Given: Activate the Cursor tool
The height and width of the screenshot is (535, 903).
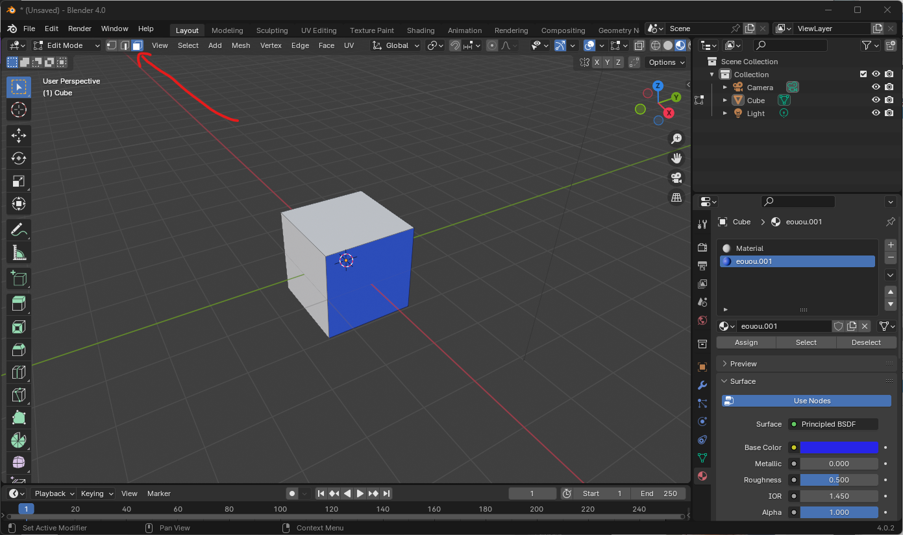Looking at the screenshot, I should coord(19,110).
